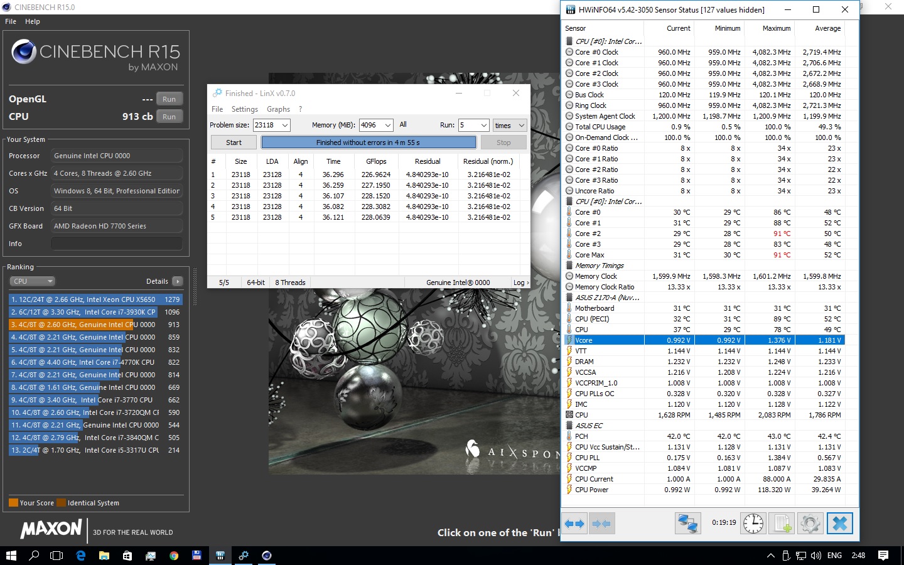The height and width of the screenshot is (565, 904).
Task: Select ranking entry Intel Xeon CPU X5650
Action: 95,299
